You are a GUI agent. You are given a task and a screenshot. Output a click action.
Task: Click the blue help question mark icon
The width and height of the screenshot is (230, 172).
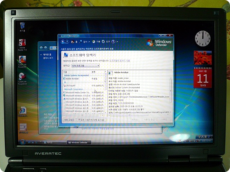click(113, 42)
